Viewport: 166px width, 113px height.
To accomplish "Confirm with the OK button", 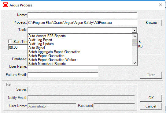I will coord(151,98).
